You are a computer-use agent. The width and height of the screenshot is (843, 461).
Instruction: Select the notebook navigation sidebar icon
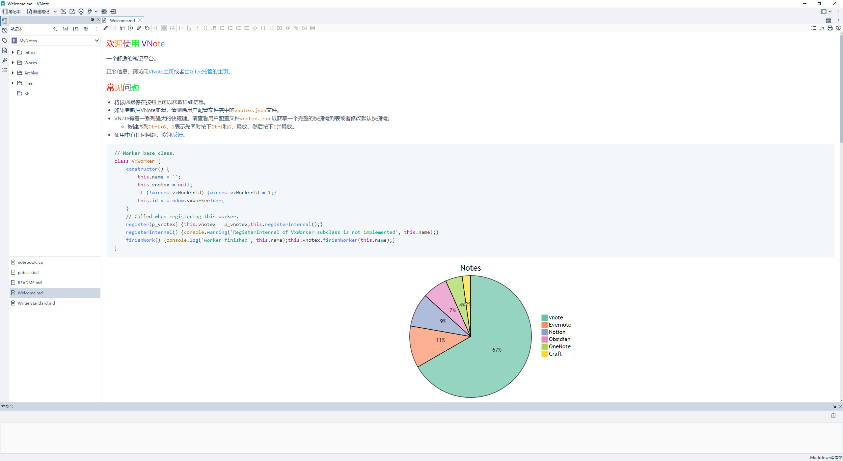pyautogui.click(x=5, y=20)
